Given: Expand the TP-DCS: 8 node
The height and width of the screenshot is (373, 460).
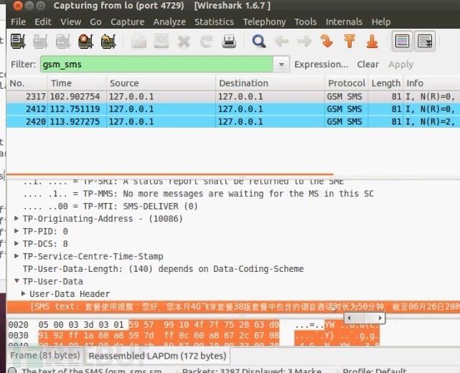Looking at the screenshot, I should [17, 243].
